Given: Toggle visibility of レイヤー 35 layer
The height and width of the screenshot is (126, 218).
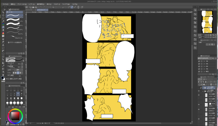Looking at the screenshot, I should [x=199, y=114].
